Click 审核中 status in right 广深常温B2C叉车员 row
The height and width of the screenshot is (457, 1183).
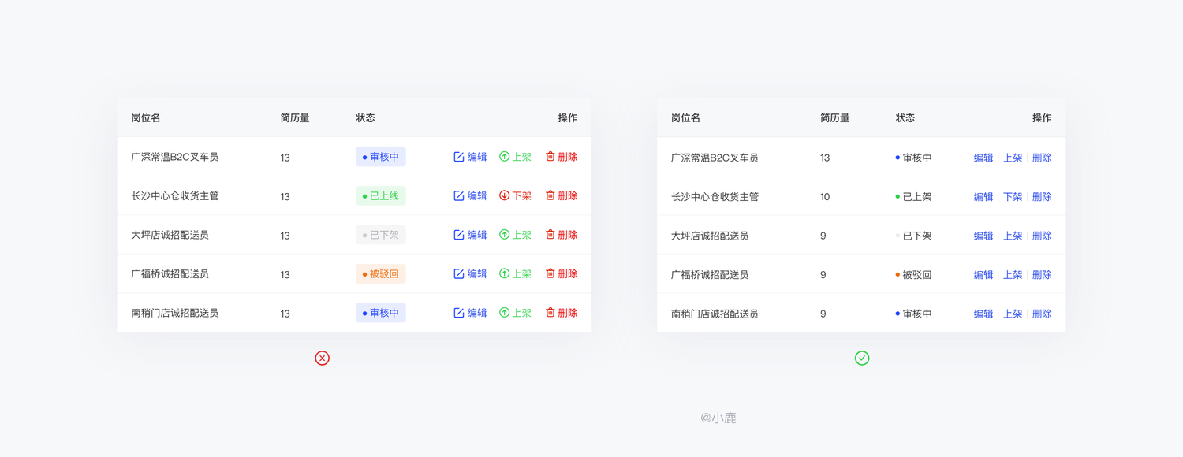point(913,158)
